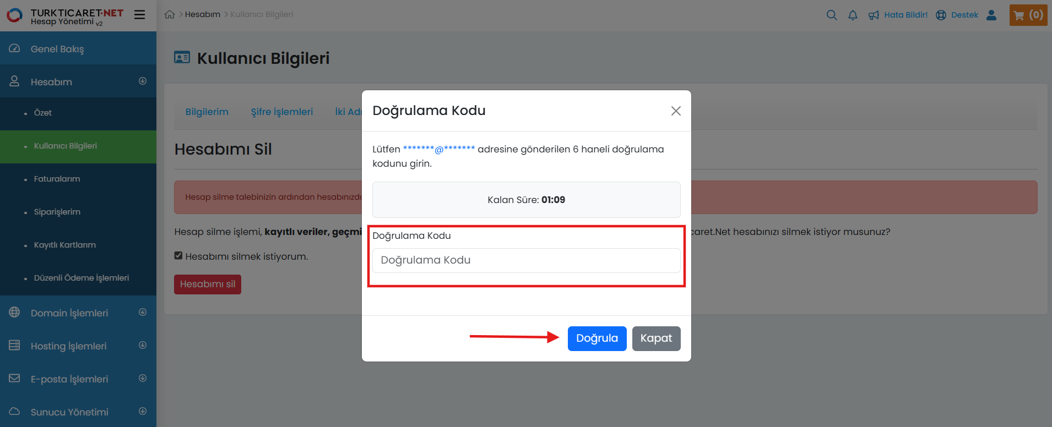The height and width of the screenshot is (427, 1052).
Task: Open Destek support icon
Action: click(x=941, y=15)
